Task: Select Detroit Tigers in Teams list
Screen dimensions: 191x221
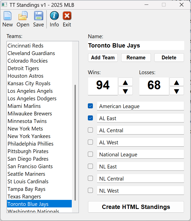Action: click(x=39, y=68)
